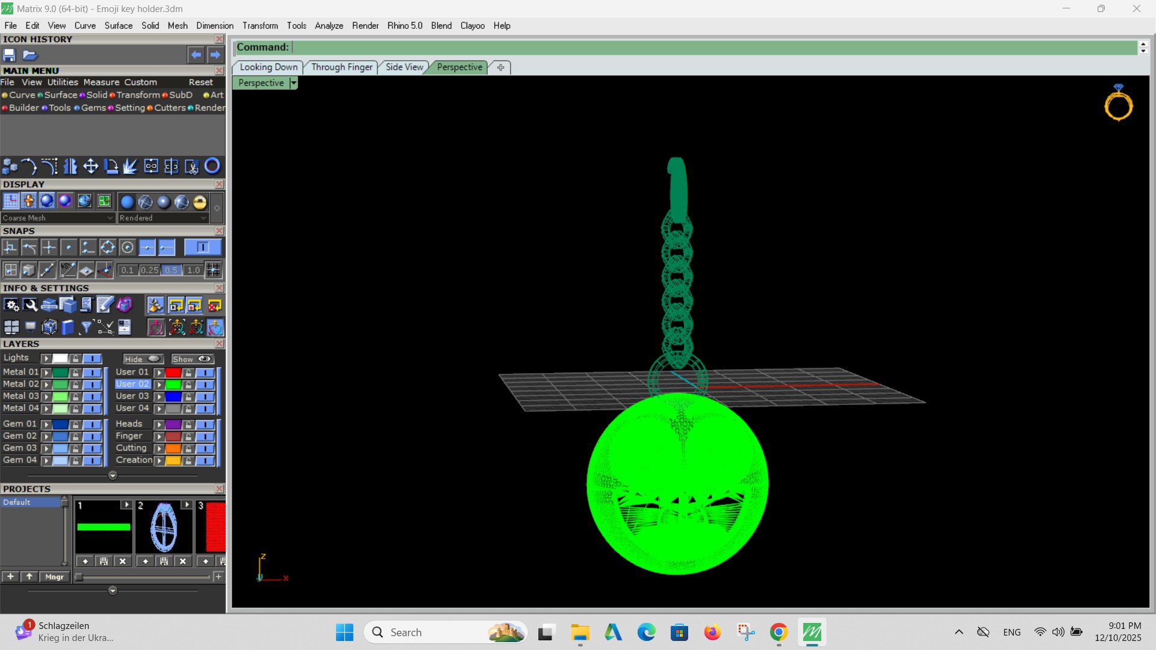
Task: Open the wrench options icon
Action: (x=30, y=305)
